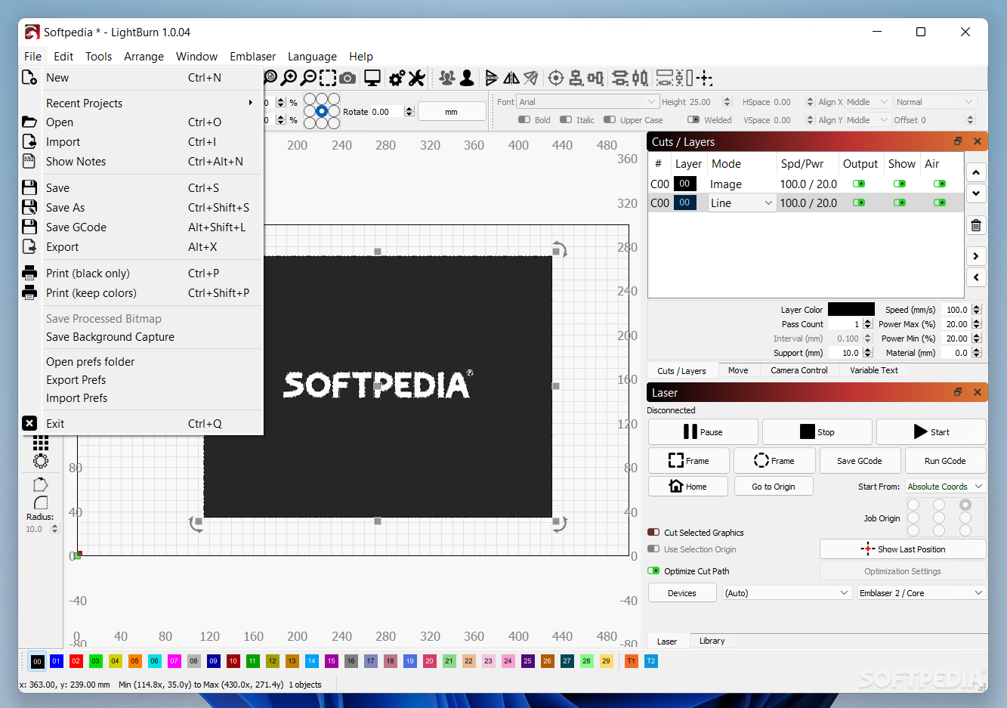Click the trash delete layer icon

coord(976,225)
